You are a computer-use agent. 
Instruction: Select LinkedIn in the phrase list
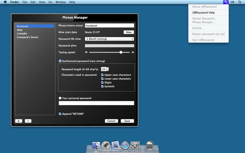(22, 34)
